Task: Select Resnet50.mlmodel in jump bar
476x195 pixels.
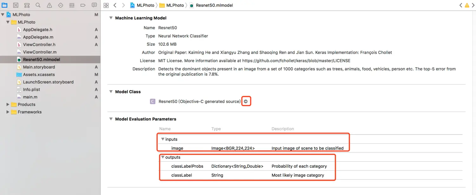Action: (x=211, y=5)
